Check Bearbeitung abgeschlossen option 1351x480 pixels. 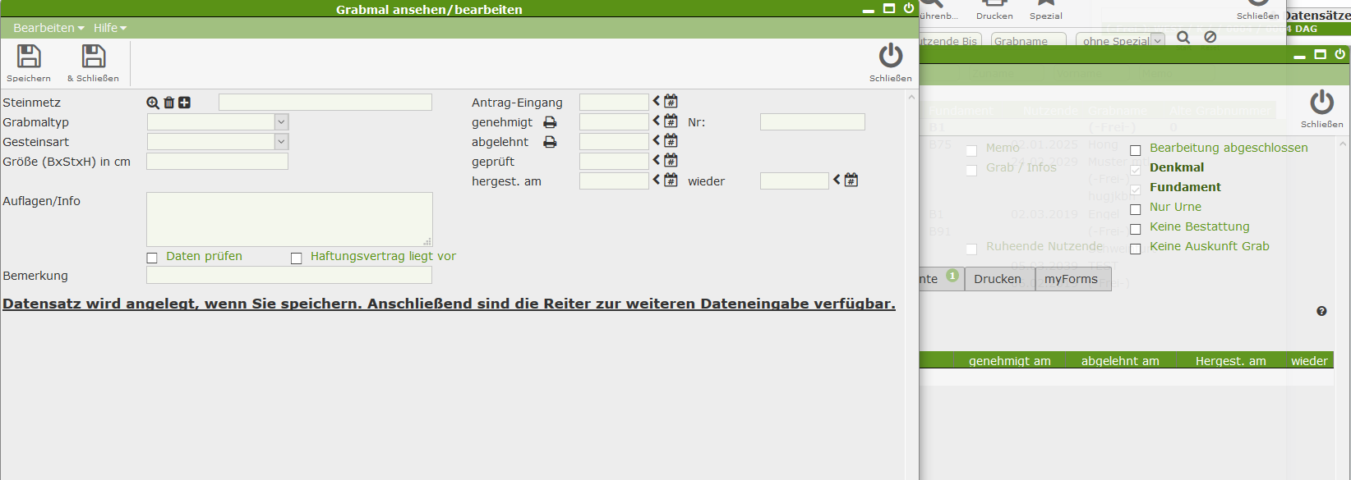pos(1136,150)
